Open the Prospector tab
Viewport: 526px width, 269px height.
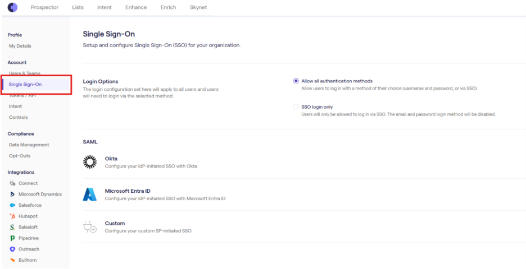[44, 7]
